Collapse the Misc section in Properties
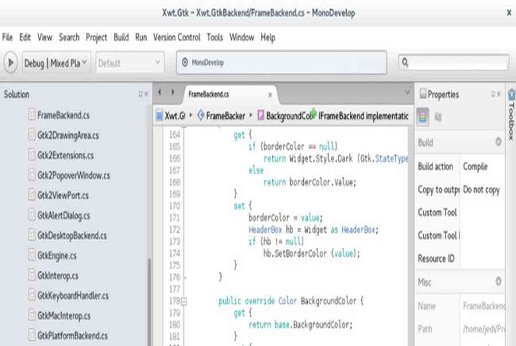The height and width of the screenshot is (346, 516). tap(498, 282)
